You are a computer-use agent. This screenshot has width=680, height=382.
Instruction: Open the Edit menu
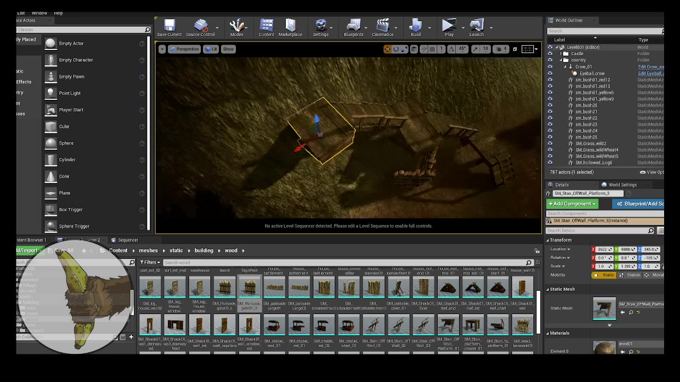click(x=21, y=13)
